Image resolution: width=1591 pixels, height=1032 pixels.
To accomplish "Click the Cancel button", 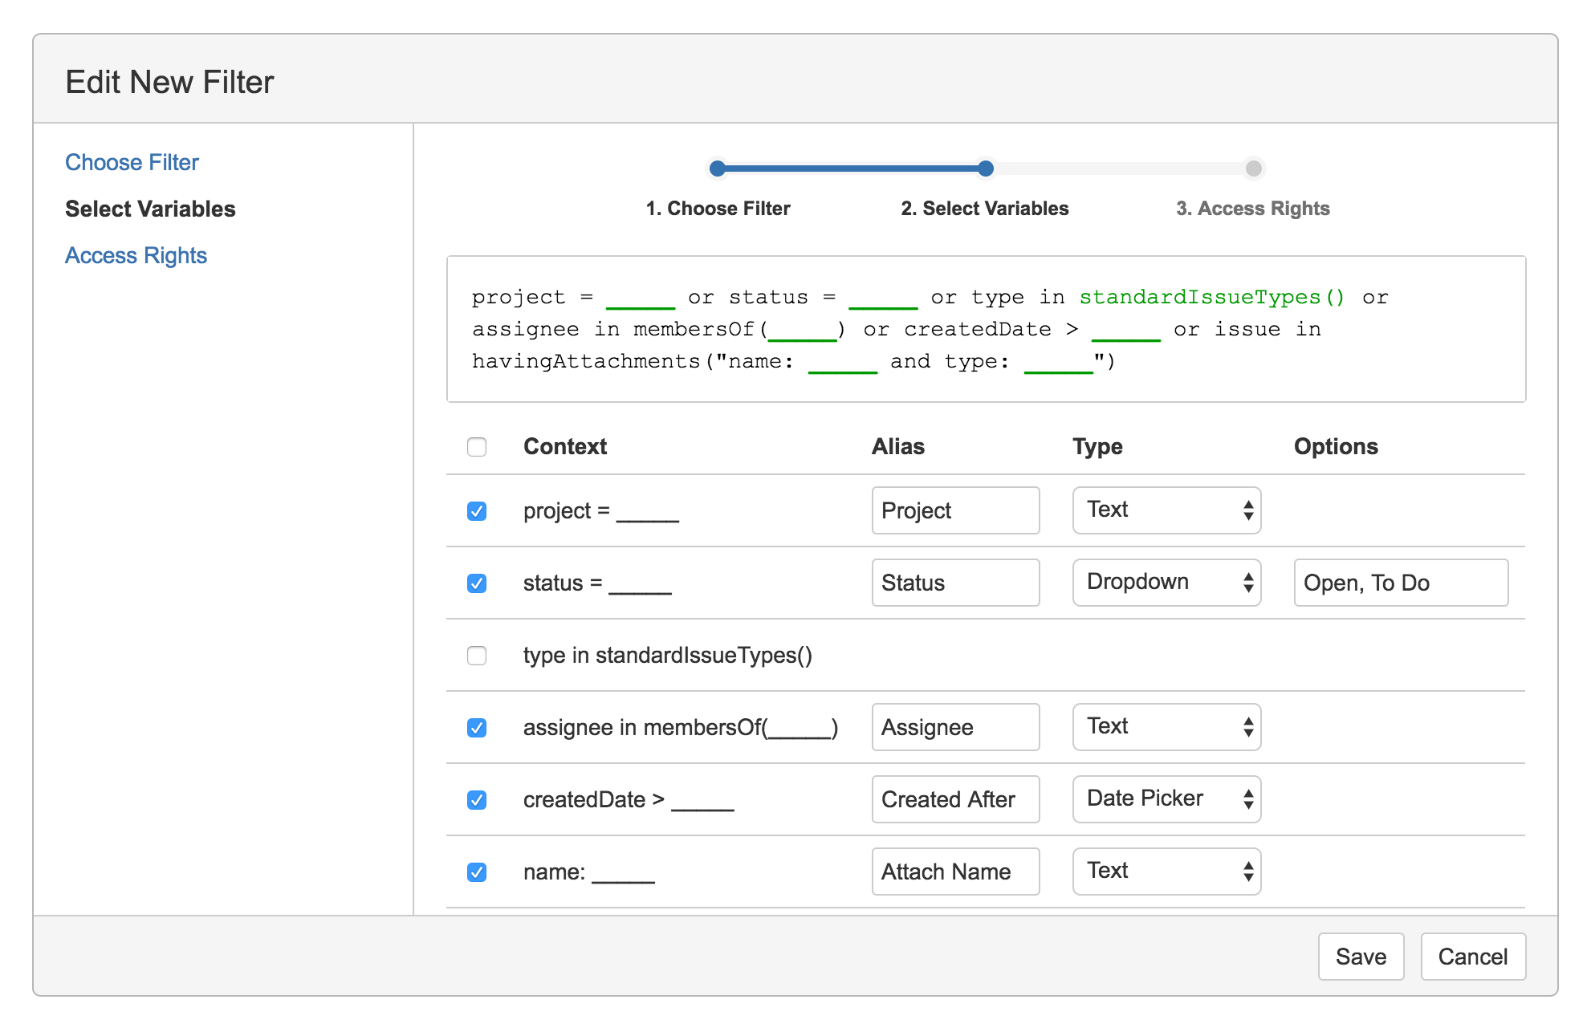I will 1473,957.
